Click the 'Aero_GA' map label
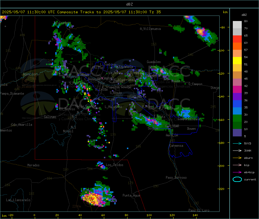The image size is (259, 219). (x=172, y=135)
